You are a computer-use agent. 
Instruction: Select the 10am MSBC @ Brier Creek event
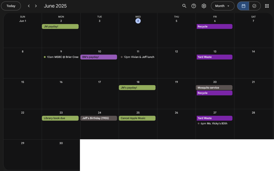[61, 57]
